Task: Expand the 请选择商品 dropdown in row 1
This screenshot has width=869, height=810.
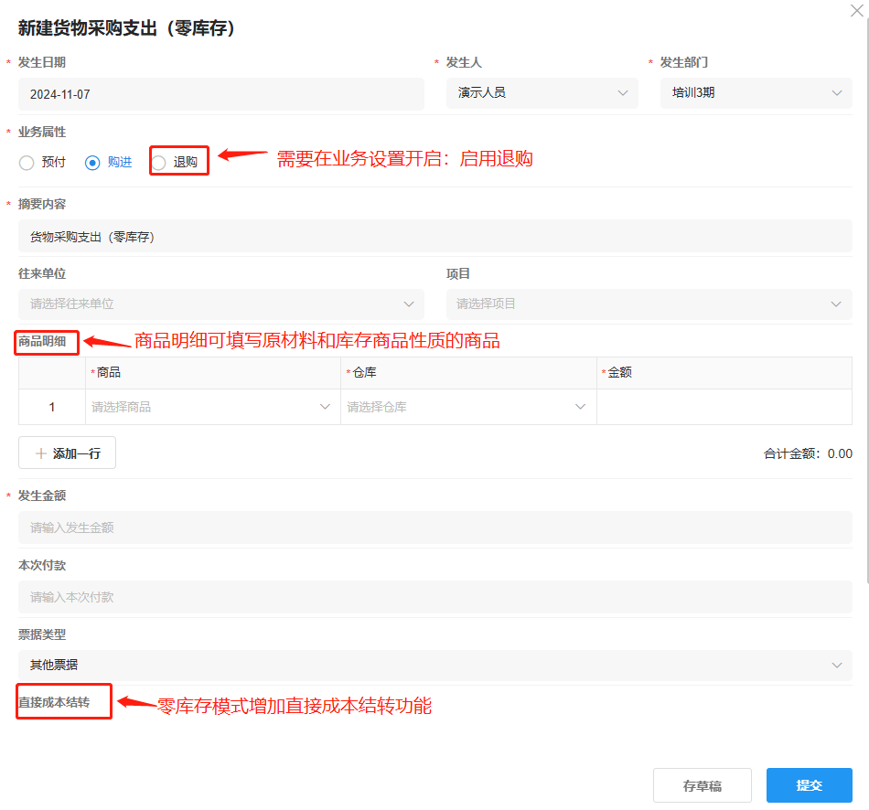Action: coord(212,406)
